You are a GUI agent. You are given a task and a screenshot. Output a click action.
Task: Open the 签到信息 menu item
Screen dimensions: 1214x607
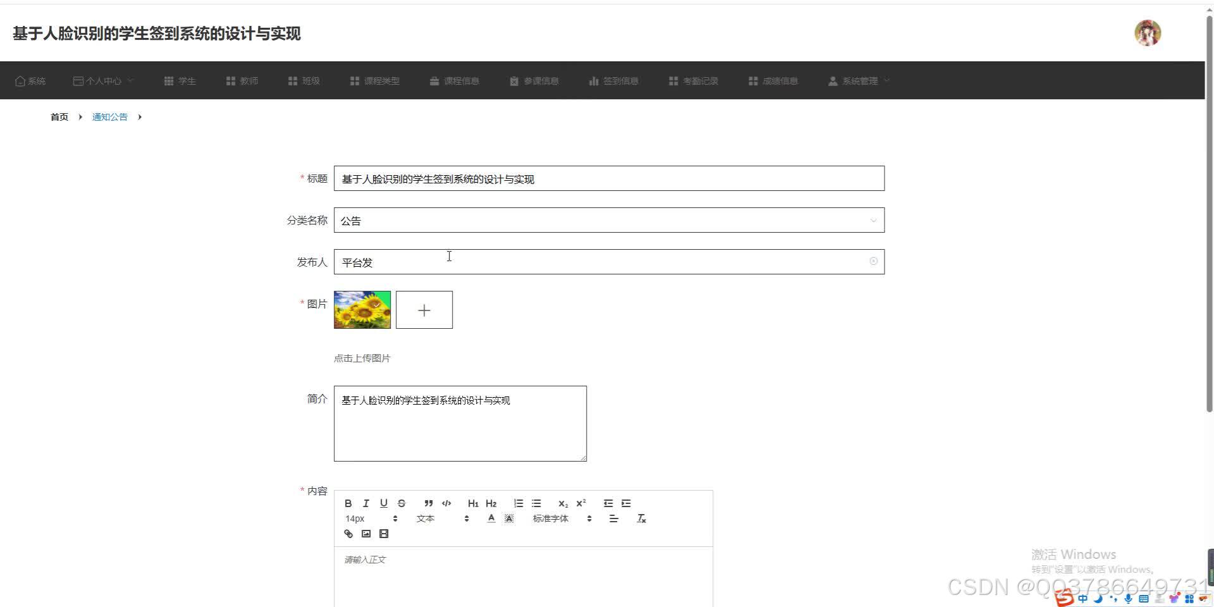coord(613,81)
